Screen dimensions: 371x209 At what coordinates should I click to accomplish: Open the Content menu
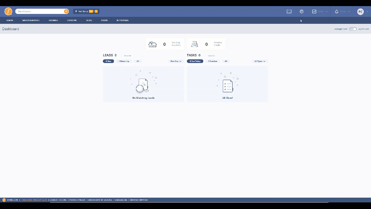pyautogui.click(x=72, y=20)
